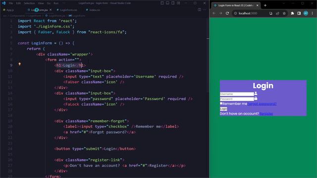Switch to the App.js editor tab

pos(9,10)
